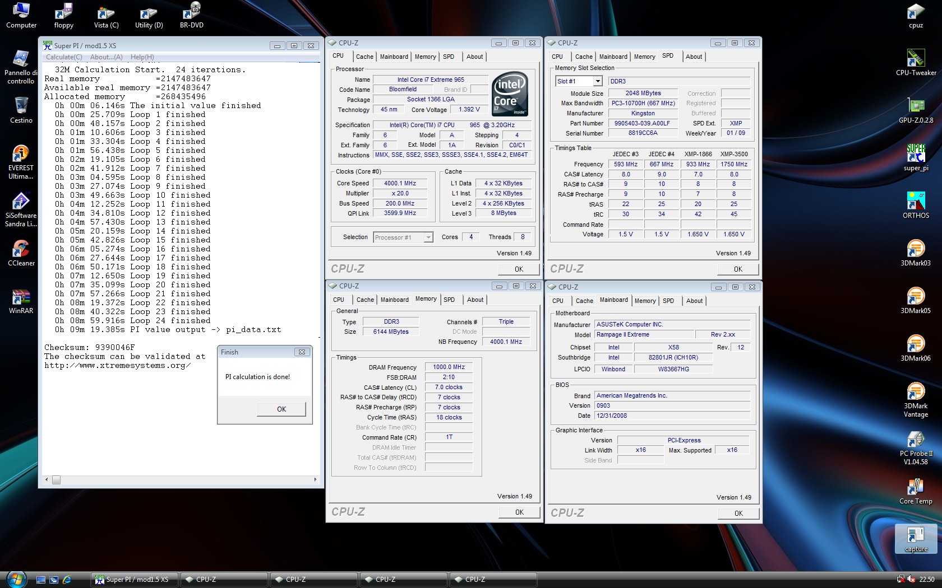Launch CPU-Tweaker desktop icon
The width and height of the screenshot is (942, 588).
click(916, 63)
